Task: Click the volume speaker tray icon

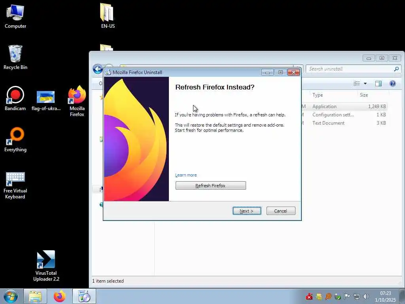Action: tap(366, 296)
